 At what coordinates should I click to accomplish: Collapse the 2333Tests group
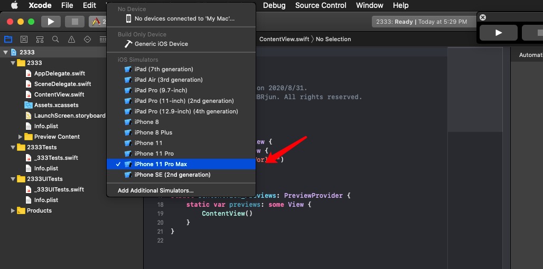[13, 147]
